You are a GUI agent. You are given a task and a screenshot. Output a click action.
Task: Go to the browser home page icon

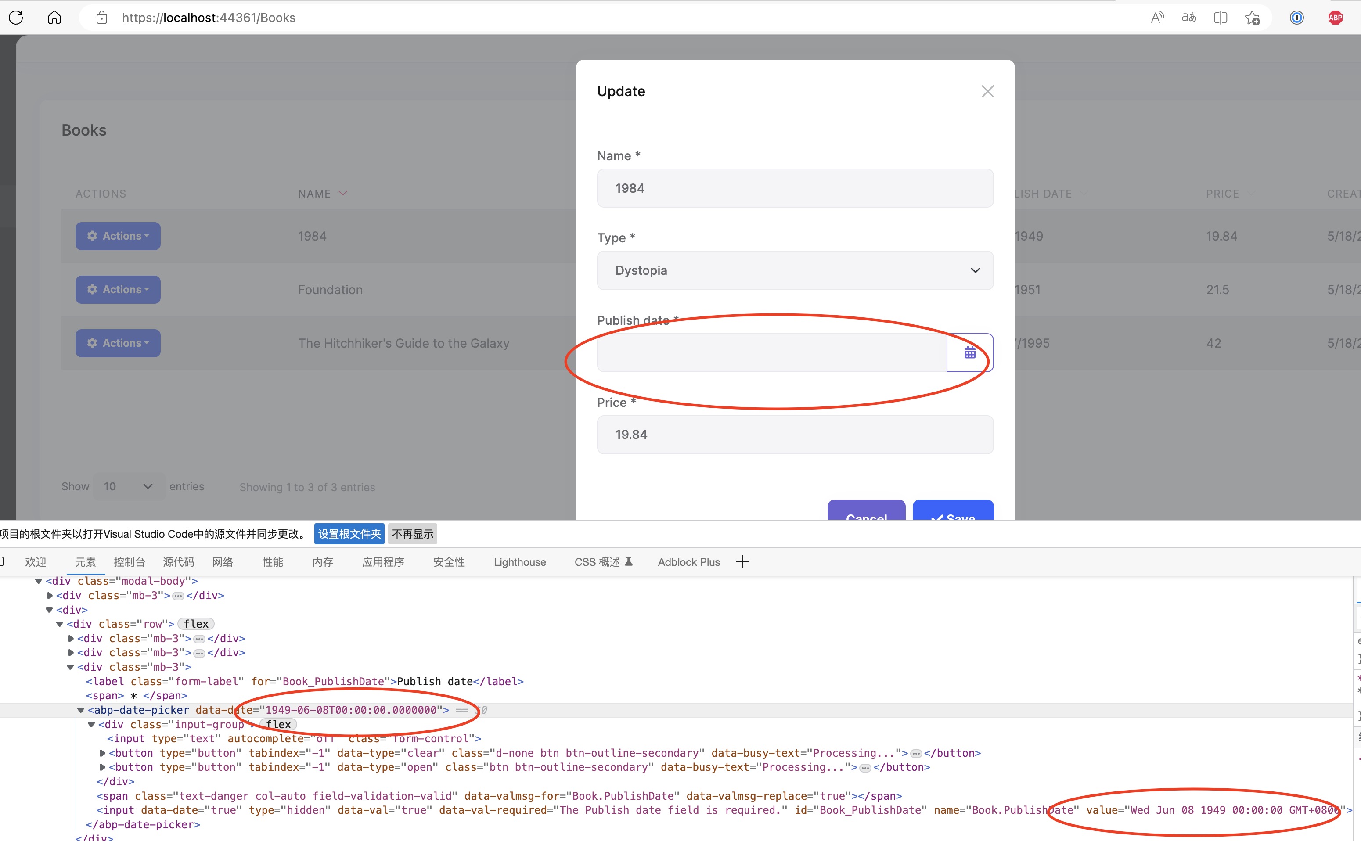pos(54,17)
